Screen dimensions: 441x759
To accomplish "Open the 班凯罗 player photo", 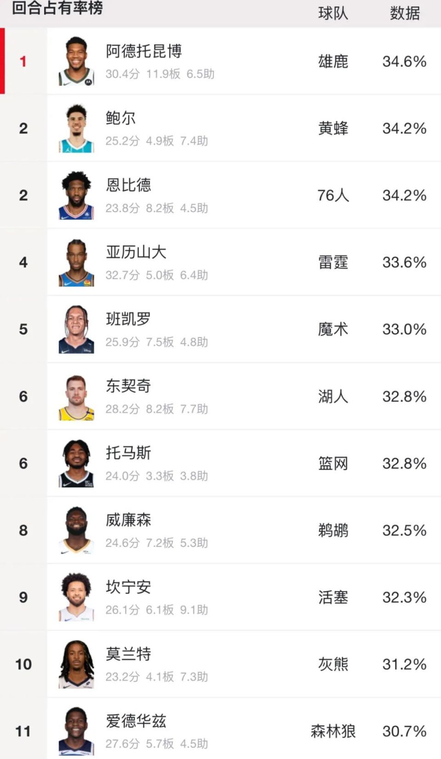I will [76, 329].
